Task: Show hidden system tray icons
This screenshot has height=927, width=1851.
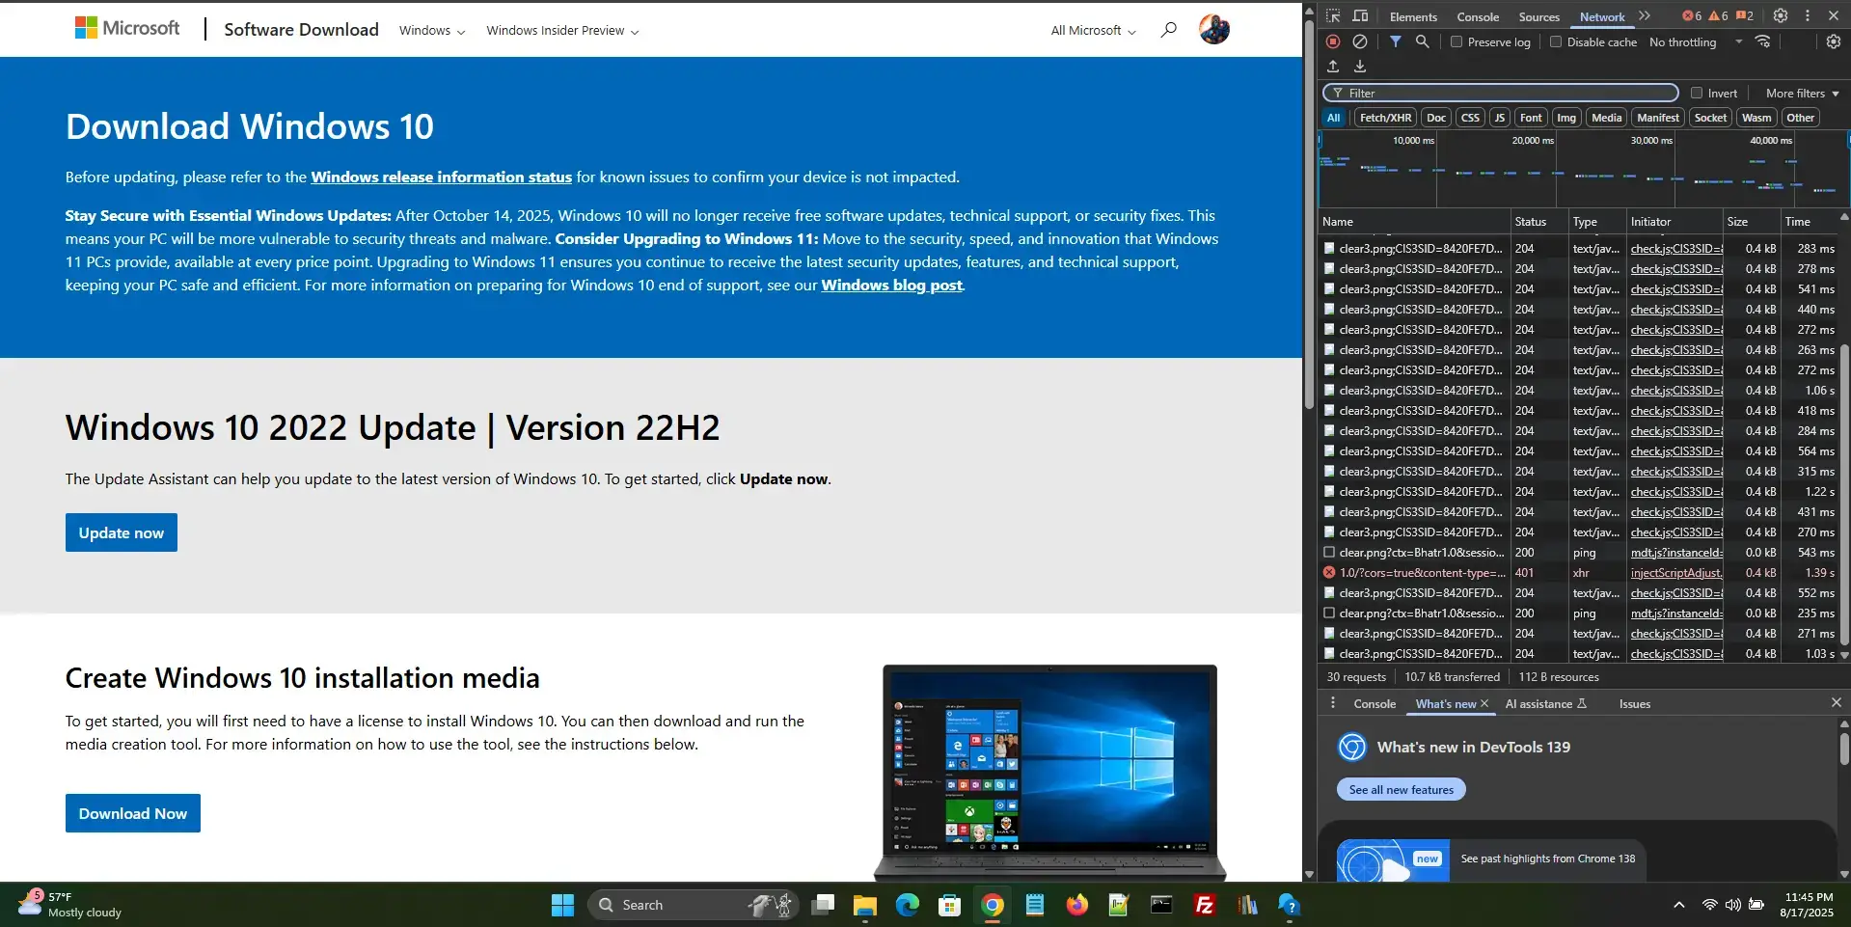Action: pos(1679,905)
